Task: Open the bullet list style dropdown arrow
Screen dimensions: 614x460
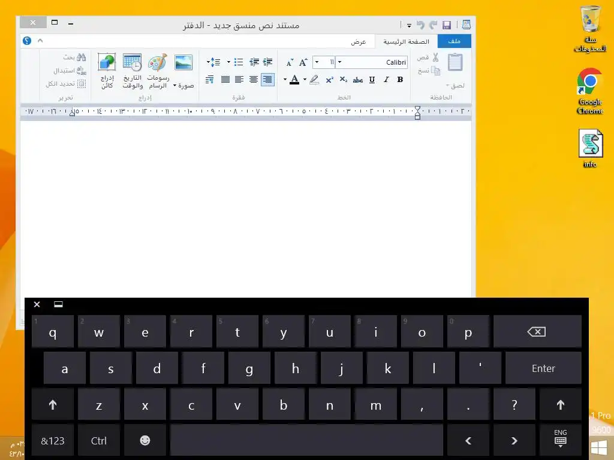Action: point(228,62)
